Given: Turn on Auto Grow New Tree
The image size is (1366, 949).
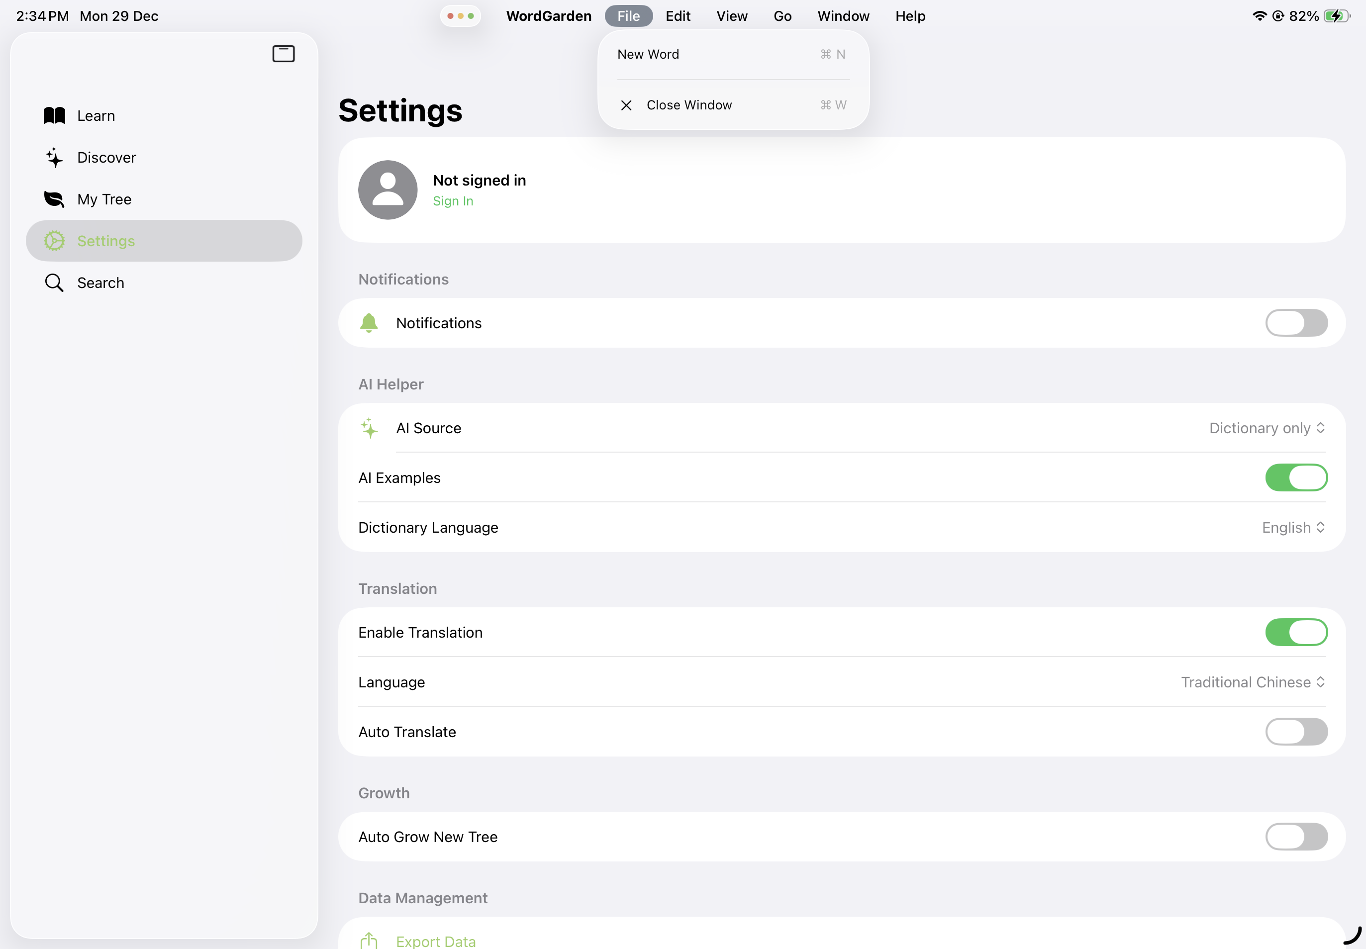Looking at the screenshot, I should tap(1296, 837).
